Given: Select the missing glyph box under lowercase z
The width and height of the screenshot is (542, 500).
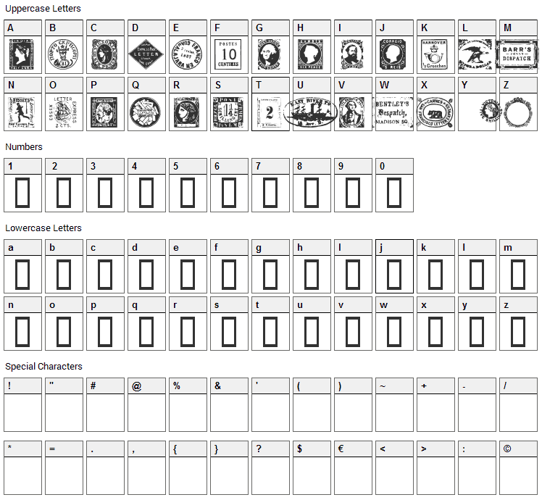Looking at the screenshot, I should pos(518,332).
